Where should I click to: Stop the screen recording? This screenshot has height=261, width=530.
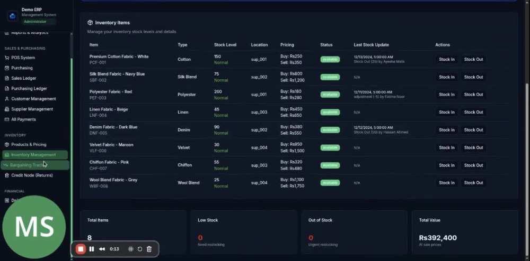[81, 249]
